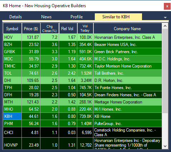Click the vertical scrollbar thumb

coord(165,71)
